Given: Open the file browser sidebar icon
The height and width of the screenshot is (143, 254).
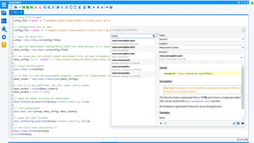Looking at the screenshot, I should (x=4, y=13).
